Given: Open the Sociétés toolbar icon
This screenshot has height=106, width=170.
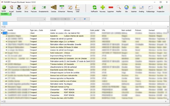Looking at the screenshot, I should [19, 7].
